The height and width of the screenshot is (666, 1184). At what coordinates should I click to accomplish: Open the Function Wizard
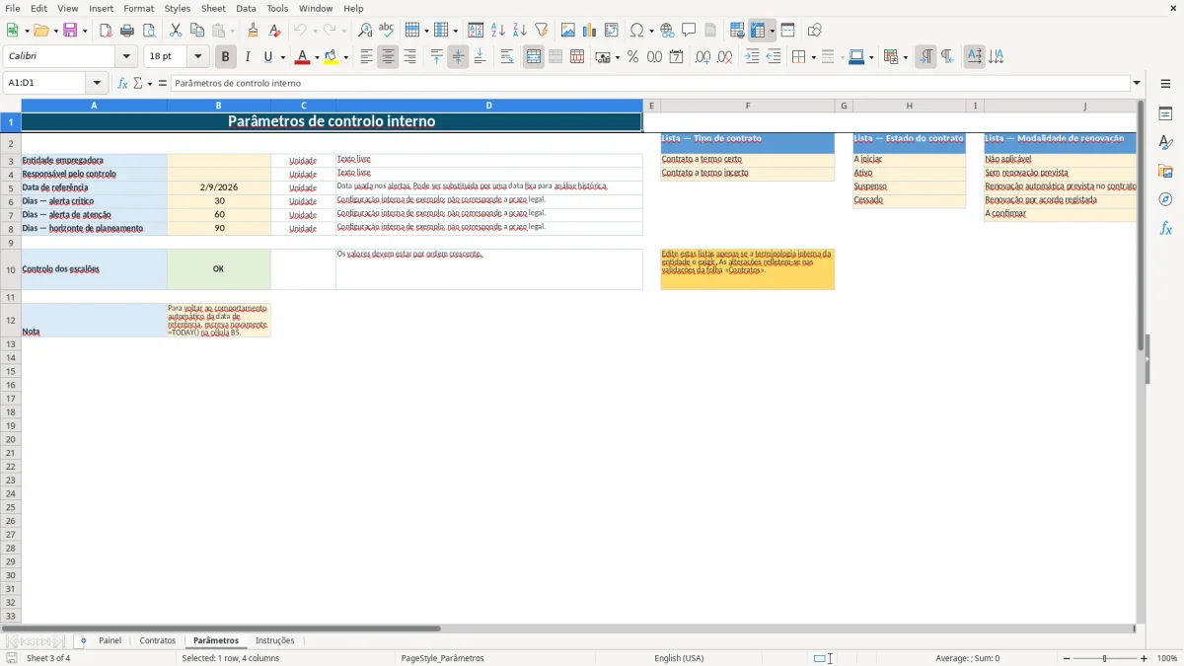(x=122, y=83)
